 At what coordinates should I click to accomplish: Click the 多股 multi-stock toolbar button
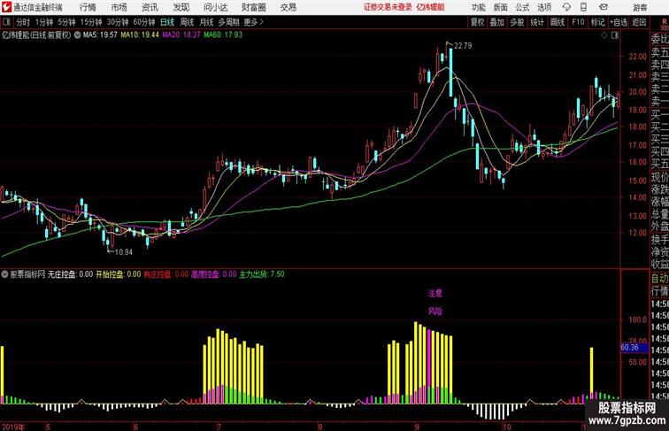coord(517,22)
